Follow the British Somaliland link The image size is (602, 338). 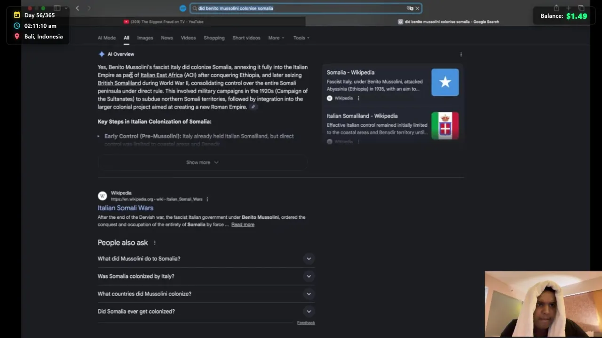pyautogui.click(x=119, y=83)
